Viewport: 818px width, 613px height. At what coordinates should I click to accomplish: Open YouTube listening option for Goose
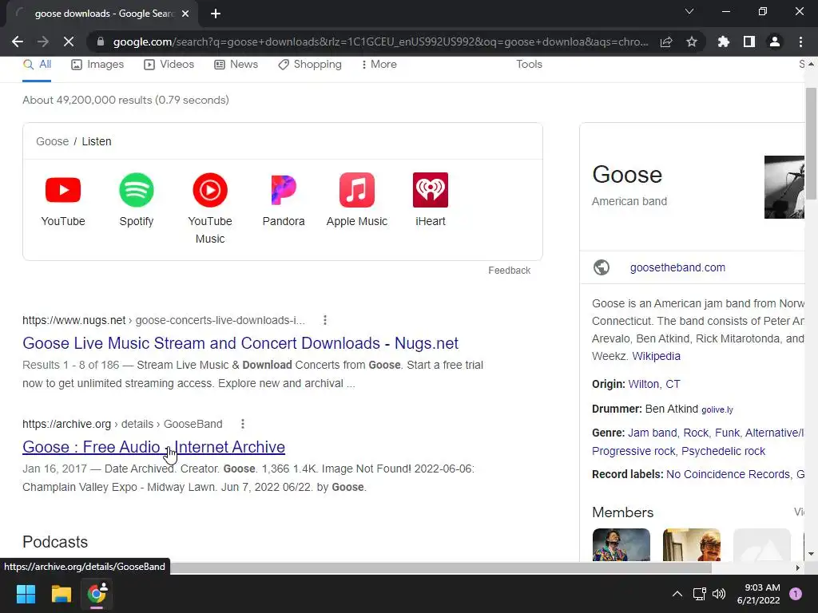point(63,200)
